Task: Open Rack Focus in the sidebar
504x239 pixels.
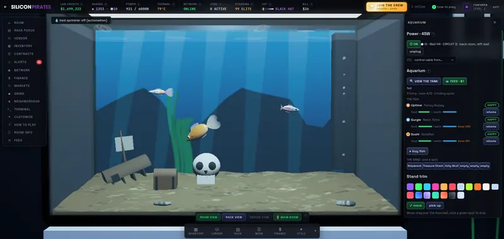Action: click(x=24, y=30)
